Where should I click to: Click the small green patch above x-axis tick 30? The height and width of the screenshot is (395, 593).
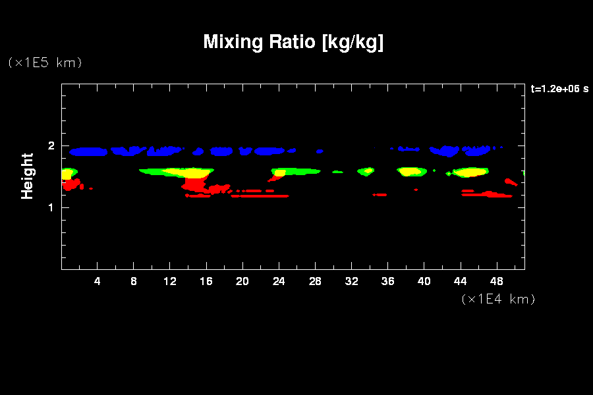[338, 172]
